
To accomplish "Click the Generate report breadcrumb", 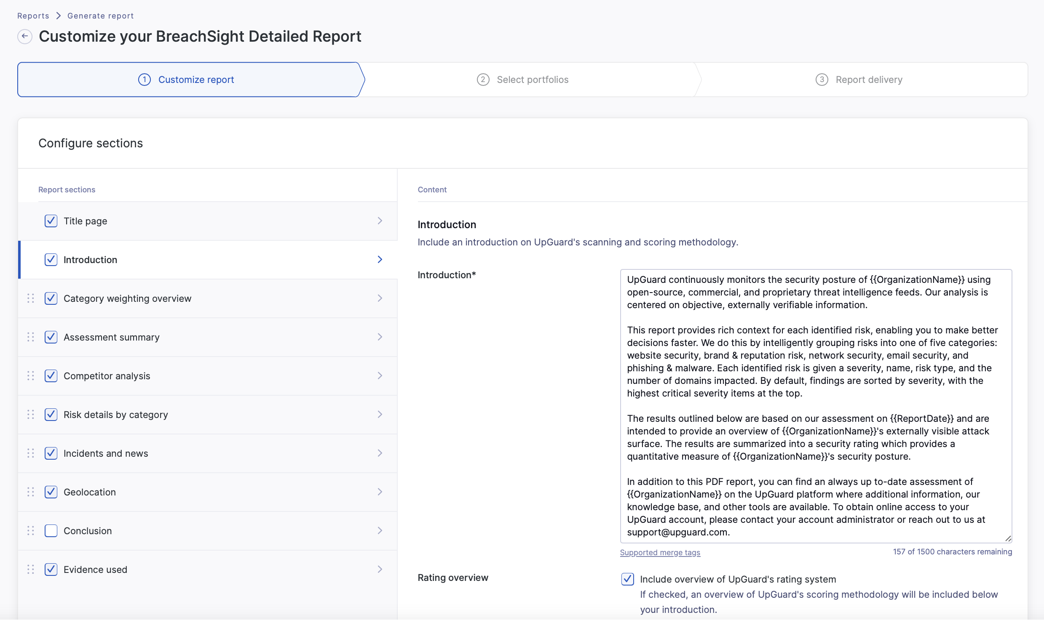I will [100, 16].
